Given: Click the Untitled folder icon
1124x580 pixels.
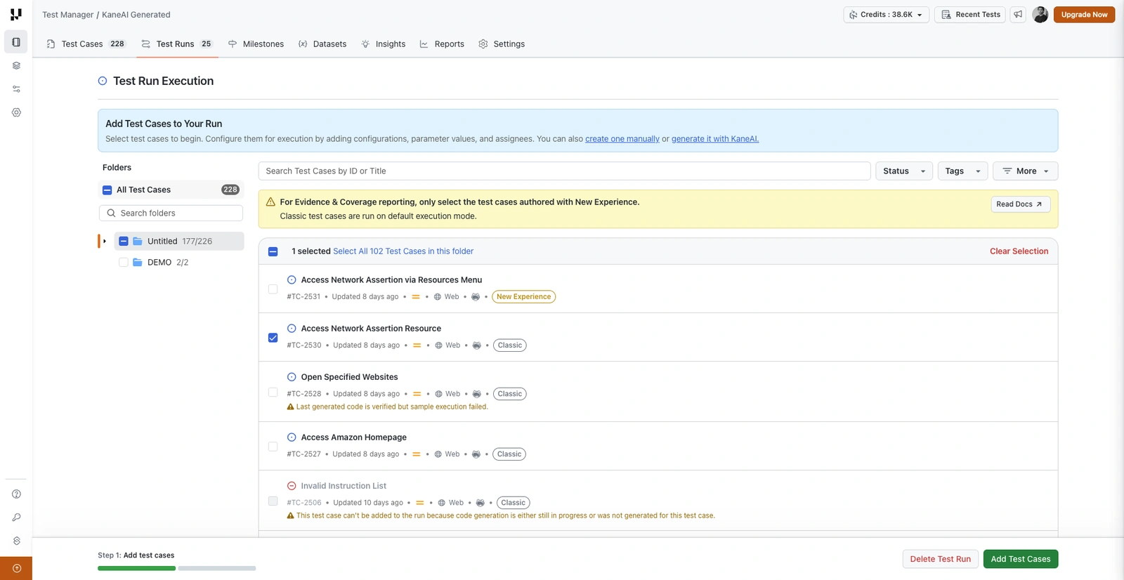Looking at the screenshot, I should click(x=138, y=241).
